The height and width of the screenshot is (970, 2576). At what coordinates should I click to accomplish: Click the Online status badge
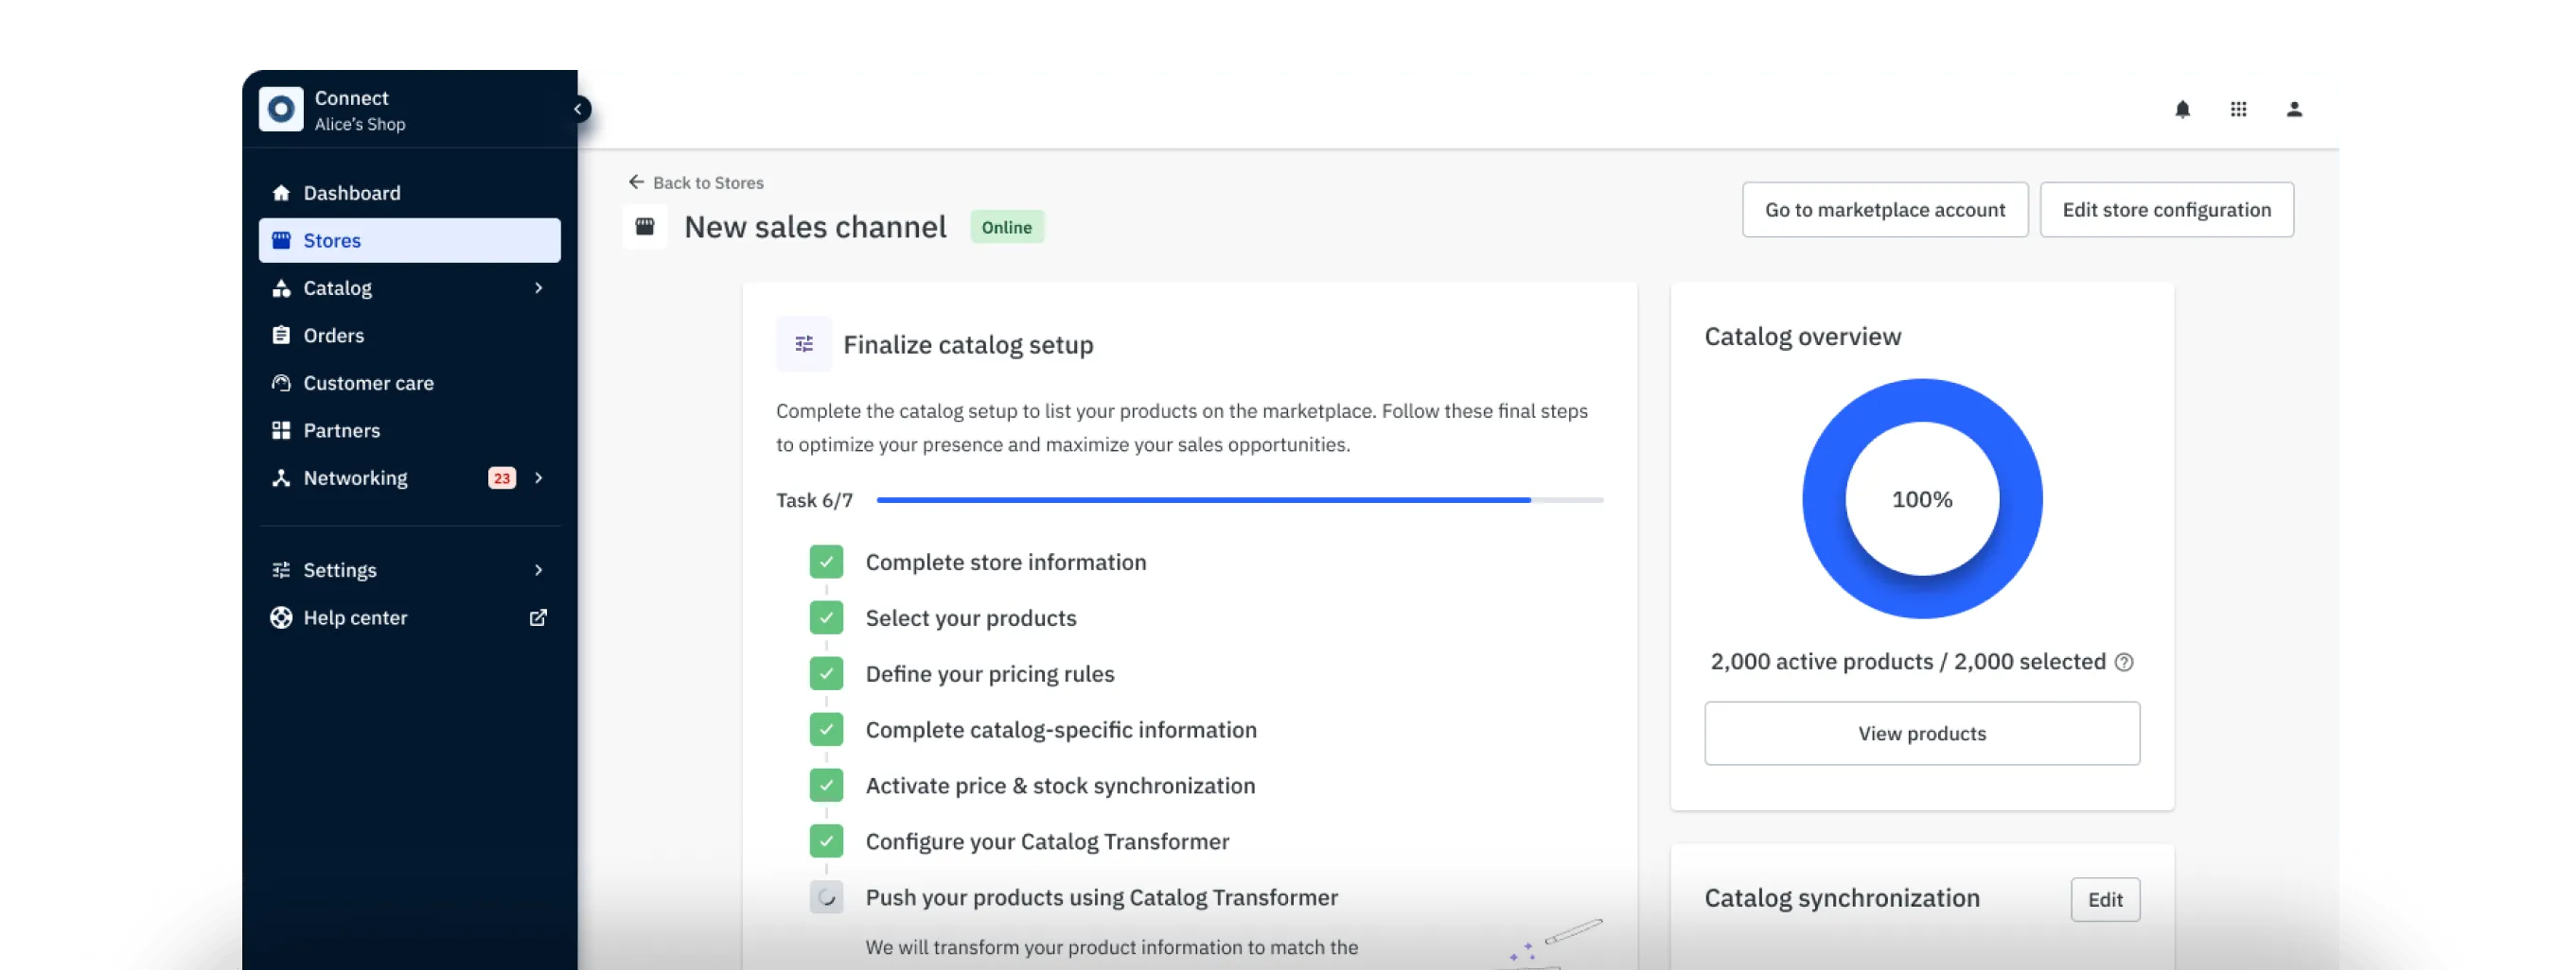click(x=1006, y=228)
